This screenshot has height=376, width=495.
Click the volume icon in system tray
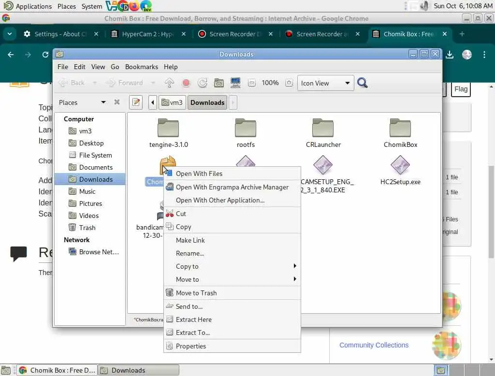(x=424, y=6)
